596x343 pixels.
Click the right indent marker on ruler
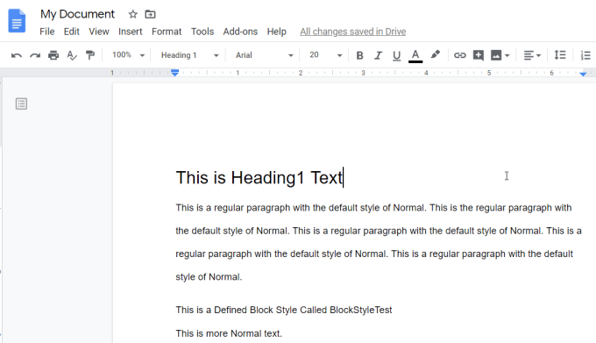pos(583,74)
